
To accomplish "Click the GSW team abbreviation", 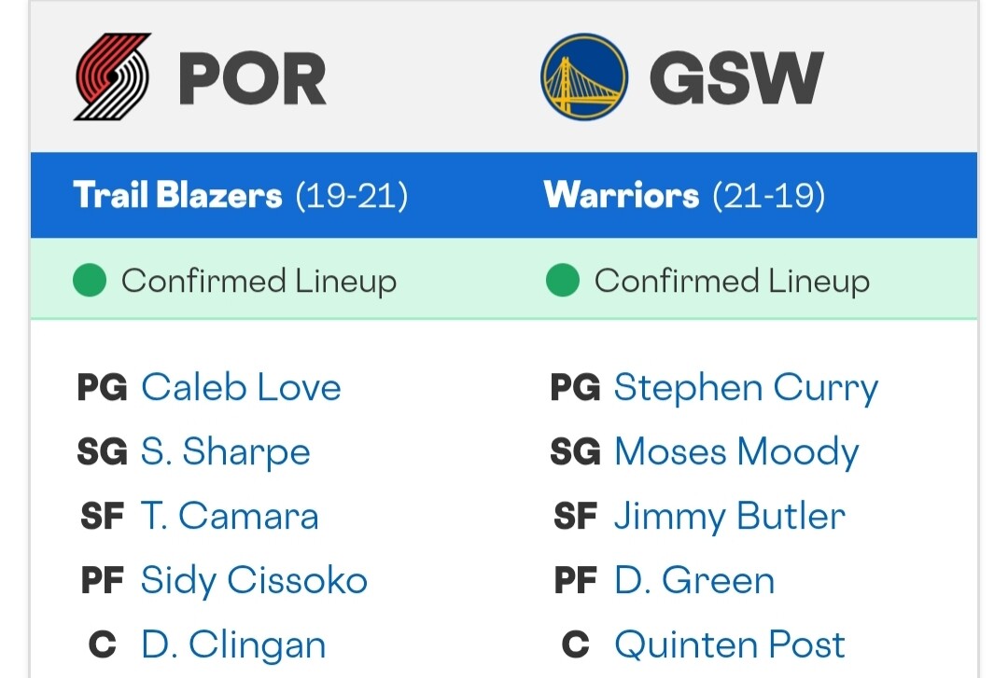I will (736, 77).
